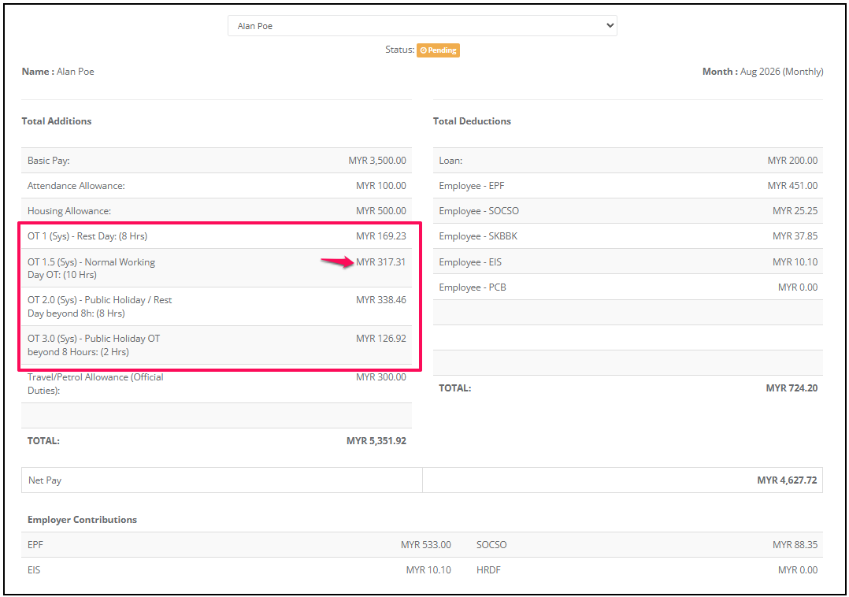Click the dropdown chevron arrow icon
Screen dimensions: 849x597
[610, 25]
